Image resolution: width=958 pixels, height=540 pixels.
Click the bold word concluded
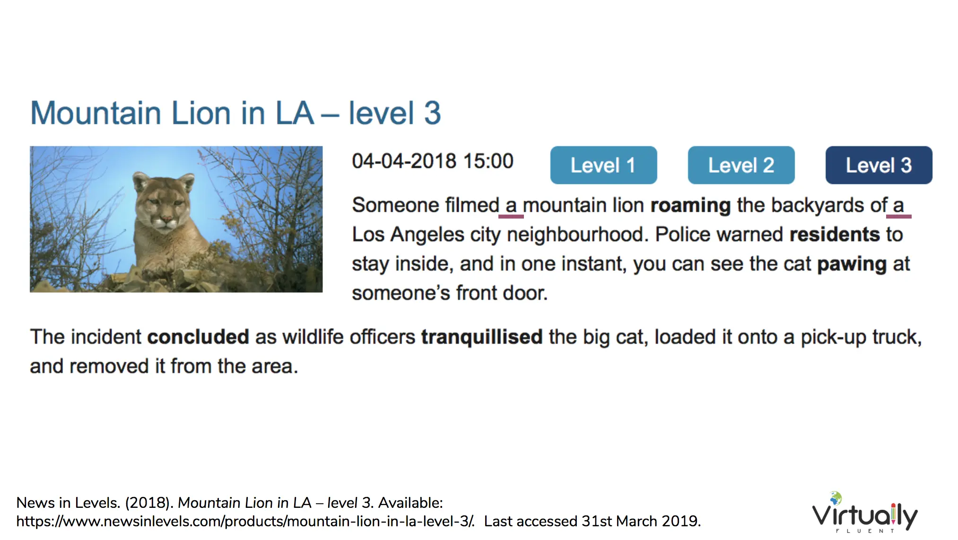coord(198,337)
